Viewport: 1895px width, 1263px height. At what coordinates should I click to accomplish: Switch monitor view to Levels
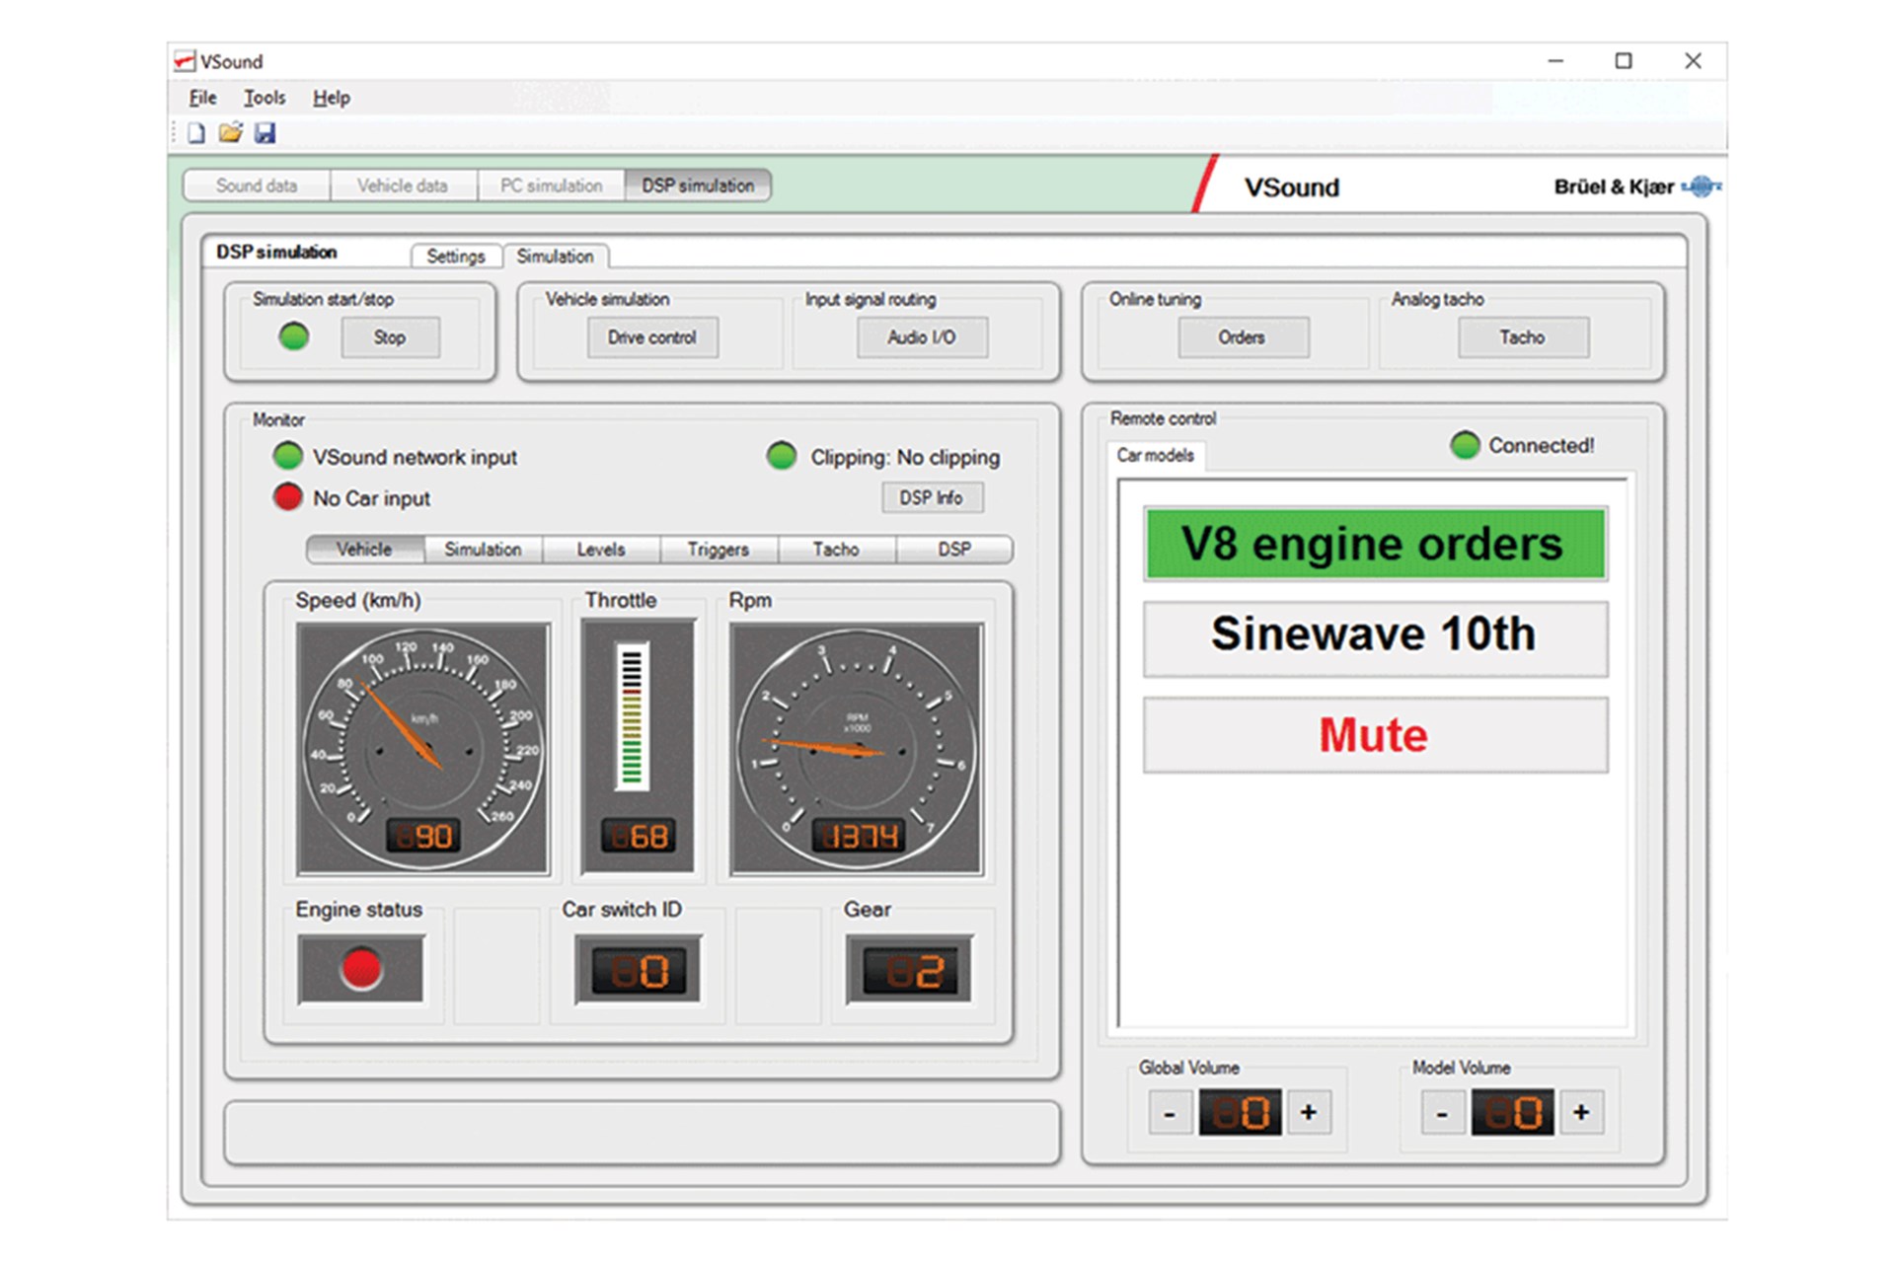600,550
